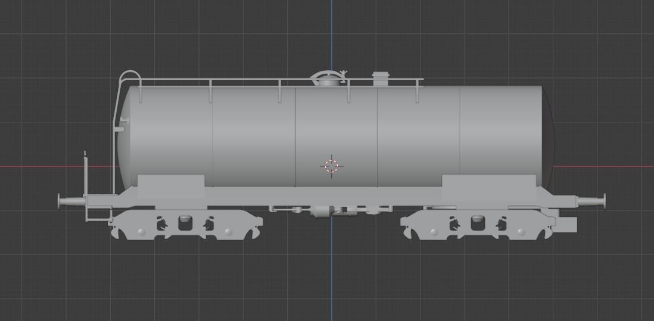Select the right buffer of the wagon
The height and width of the screenshot is (321, 654).
pos(591,202)
